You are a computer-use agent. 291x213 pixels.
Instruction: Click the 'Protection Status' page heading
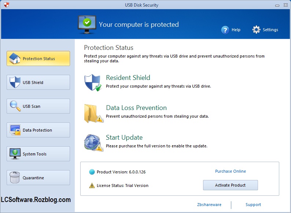[x=108, y=48]
